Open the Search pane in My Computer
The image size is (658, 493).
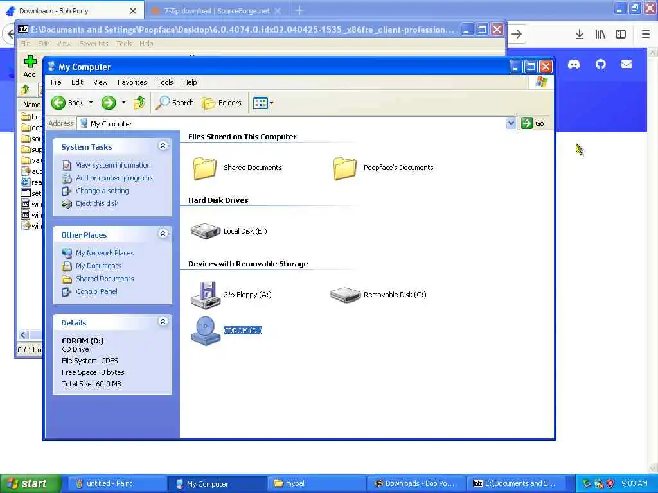coord(175,103)
